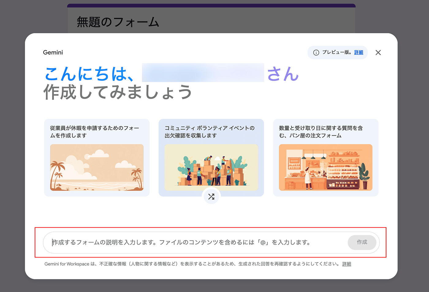Click the shuffle suggestions icon

pyautogui.click(x=211, y=197)
